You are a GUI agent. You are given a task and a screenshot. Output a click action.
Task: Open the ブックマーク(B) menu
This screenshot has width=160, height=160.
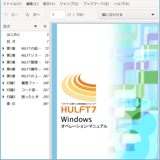coord(96,4)
